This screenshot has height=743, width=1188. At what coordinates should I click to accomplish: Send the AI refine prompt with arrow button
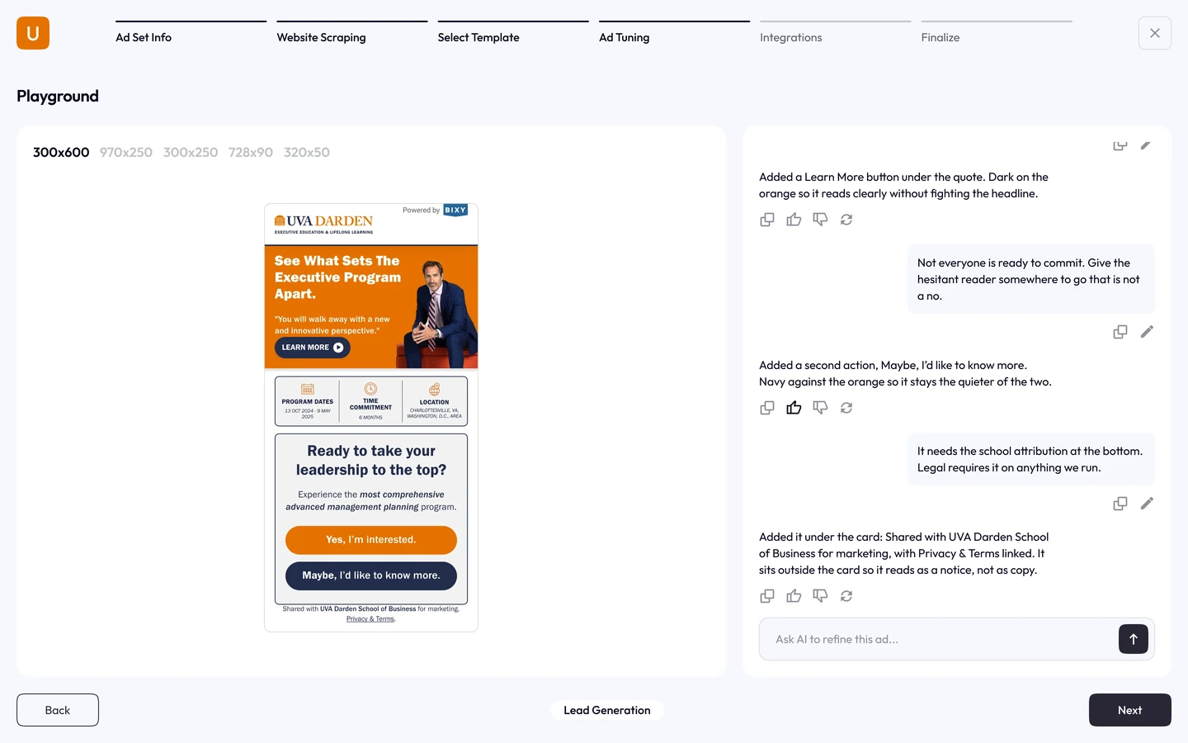[x=1134, y=639]
